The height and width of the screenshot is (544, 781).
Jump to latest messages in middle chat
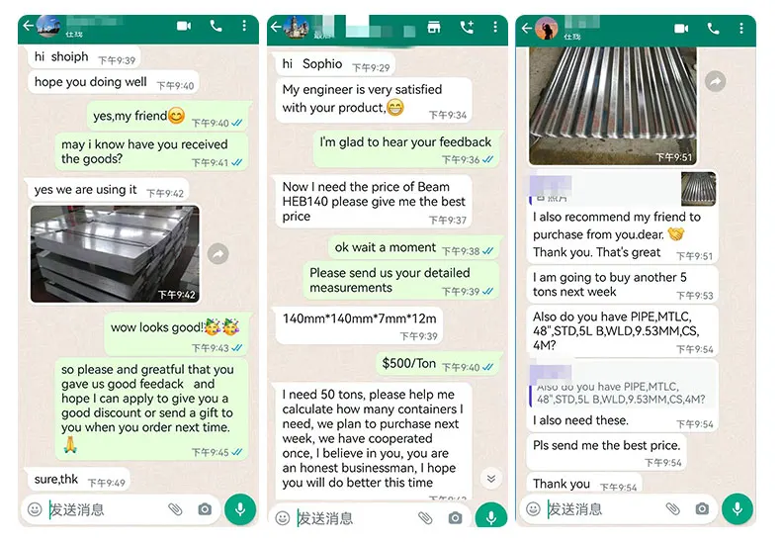[x=491, y=479]
